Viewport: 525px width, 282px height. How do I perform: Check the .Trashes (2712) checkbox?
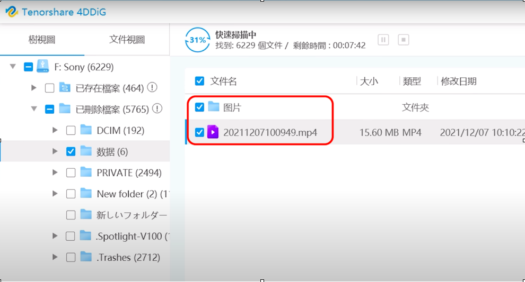(x=71, y=257)
